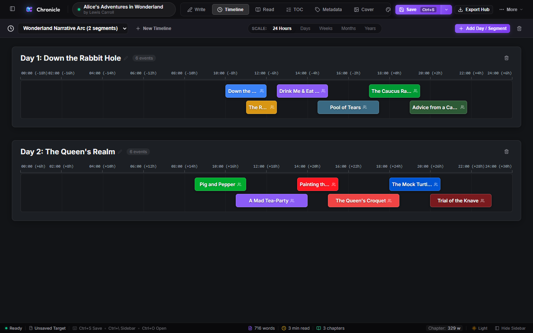Select The Mock Turtl... event block
Screen dimensions: 533x333
click(415, 184)
